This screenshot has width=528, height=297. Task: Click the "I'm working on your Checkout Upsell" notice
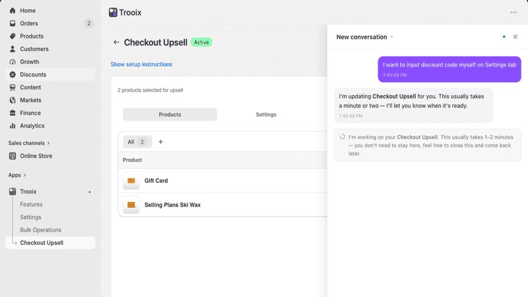pos(428,145)
